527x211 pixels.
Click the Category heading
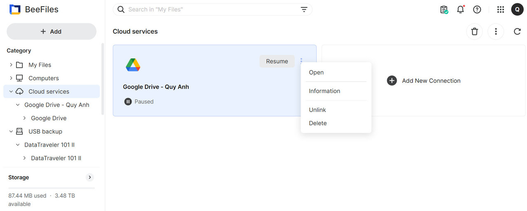click(19, 51)
